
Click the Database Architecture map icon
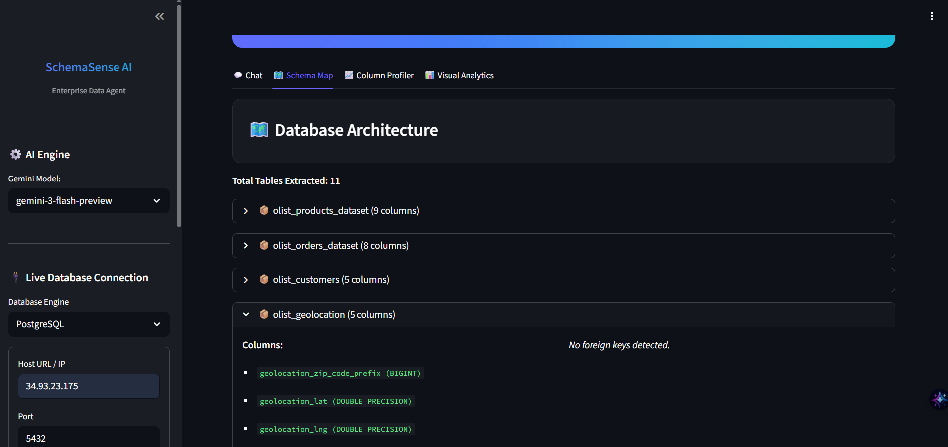pyautogui.click(x=259, y=130)
